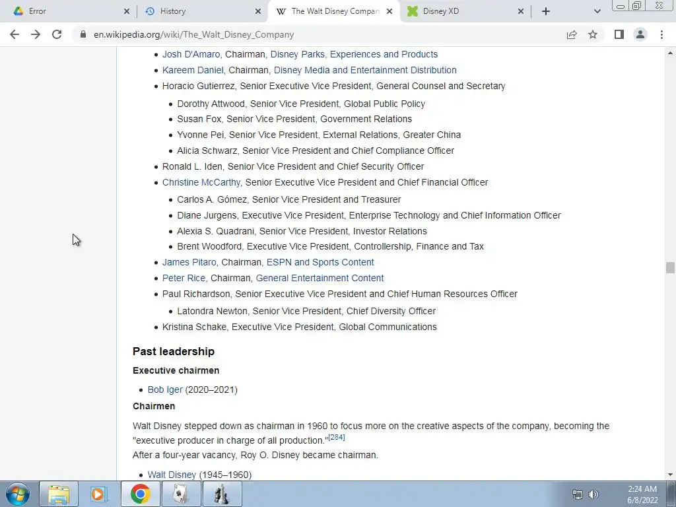Click the Dorothy Attwood list entry
This screenshot has height=507, width=676.
click(301, 104)
